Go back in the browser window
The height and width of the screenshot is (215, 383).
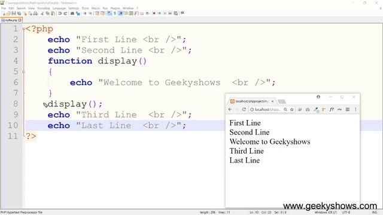[x=230, y=109]
